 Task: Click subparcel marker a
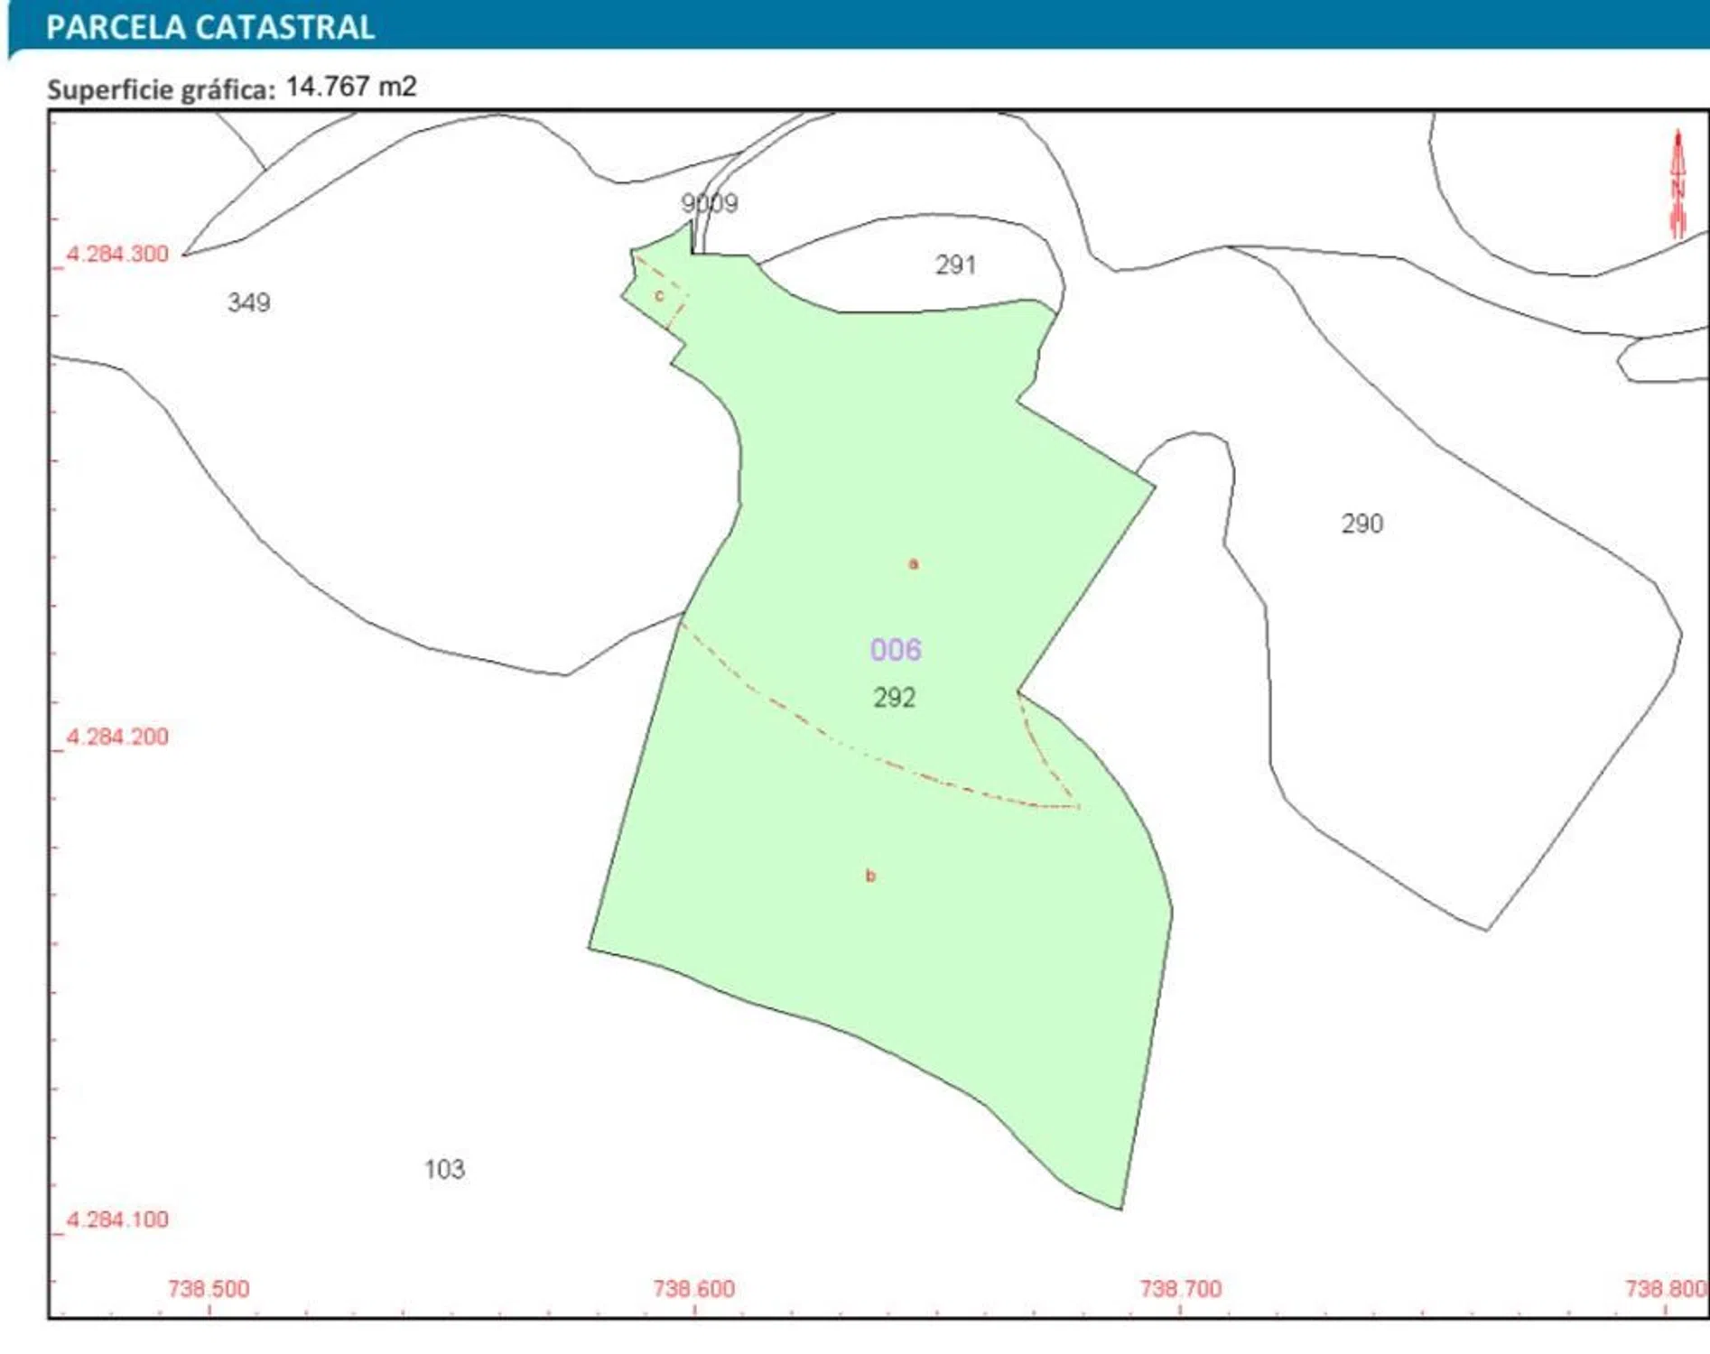[x=913, y=564]
